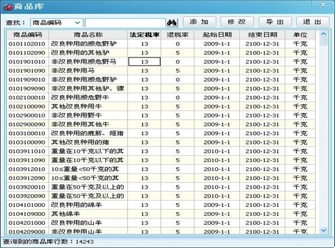This screenshot has height=248, width=335.
Task: Click product name 非改良种用其他牛
Action: 80,124
